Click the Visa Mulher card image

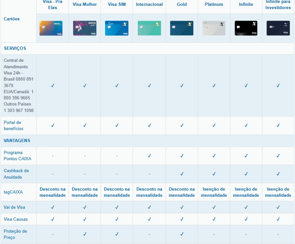85,28
